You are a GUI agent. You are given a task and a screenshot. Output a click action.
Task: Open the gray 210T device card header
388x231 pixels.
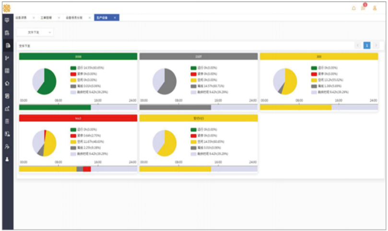click(x=199, y=57)
